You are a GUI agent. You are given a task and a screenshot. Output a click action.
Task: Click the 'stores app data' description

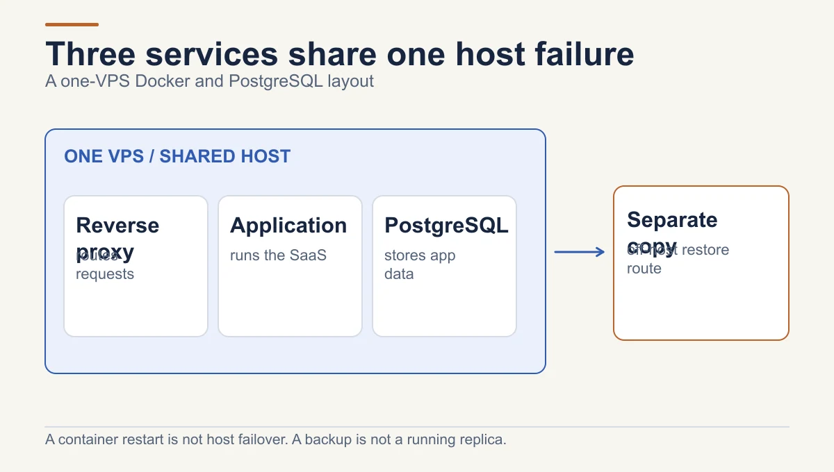click(420, 264)
